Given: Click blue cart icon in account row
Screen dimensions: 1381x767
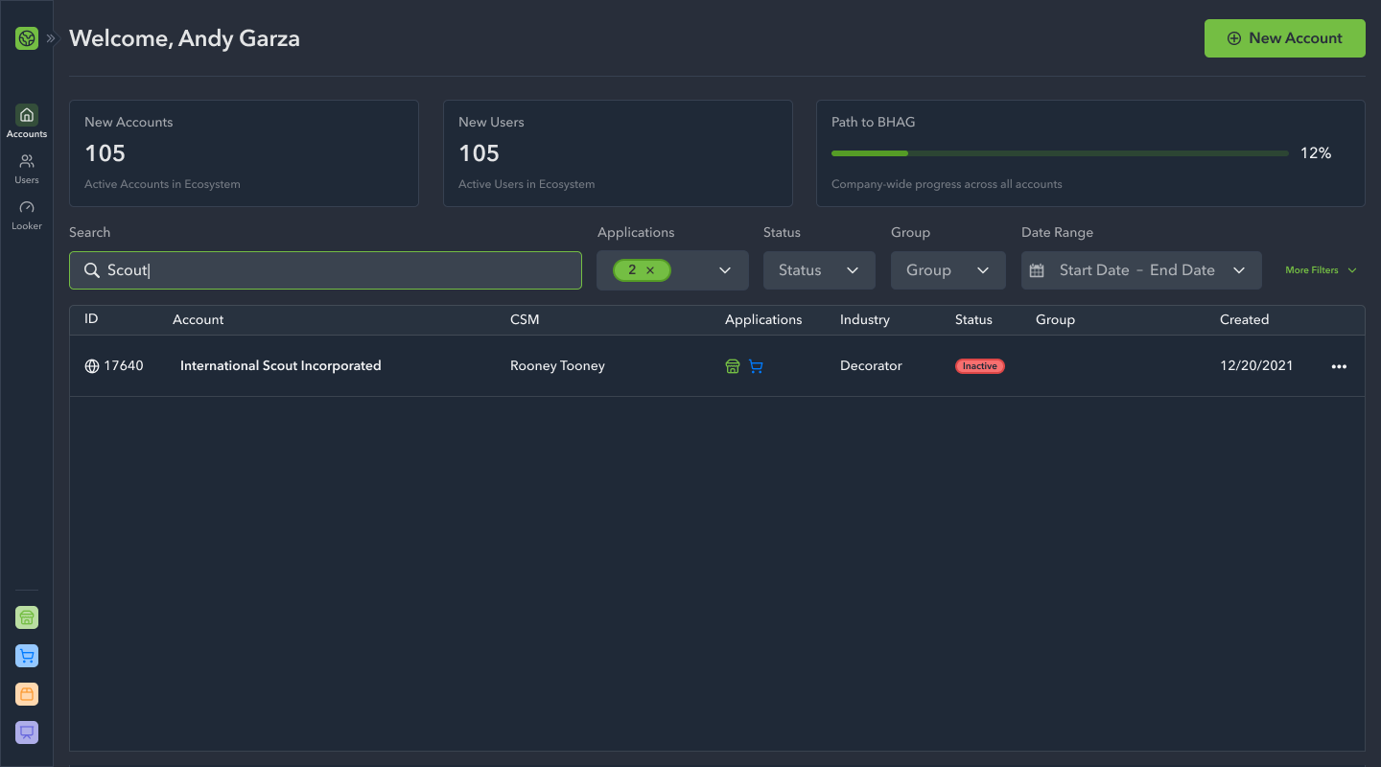Looking at the screenshot, I should point(756,366).
